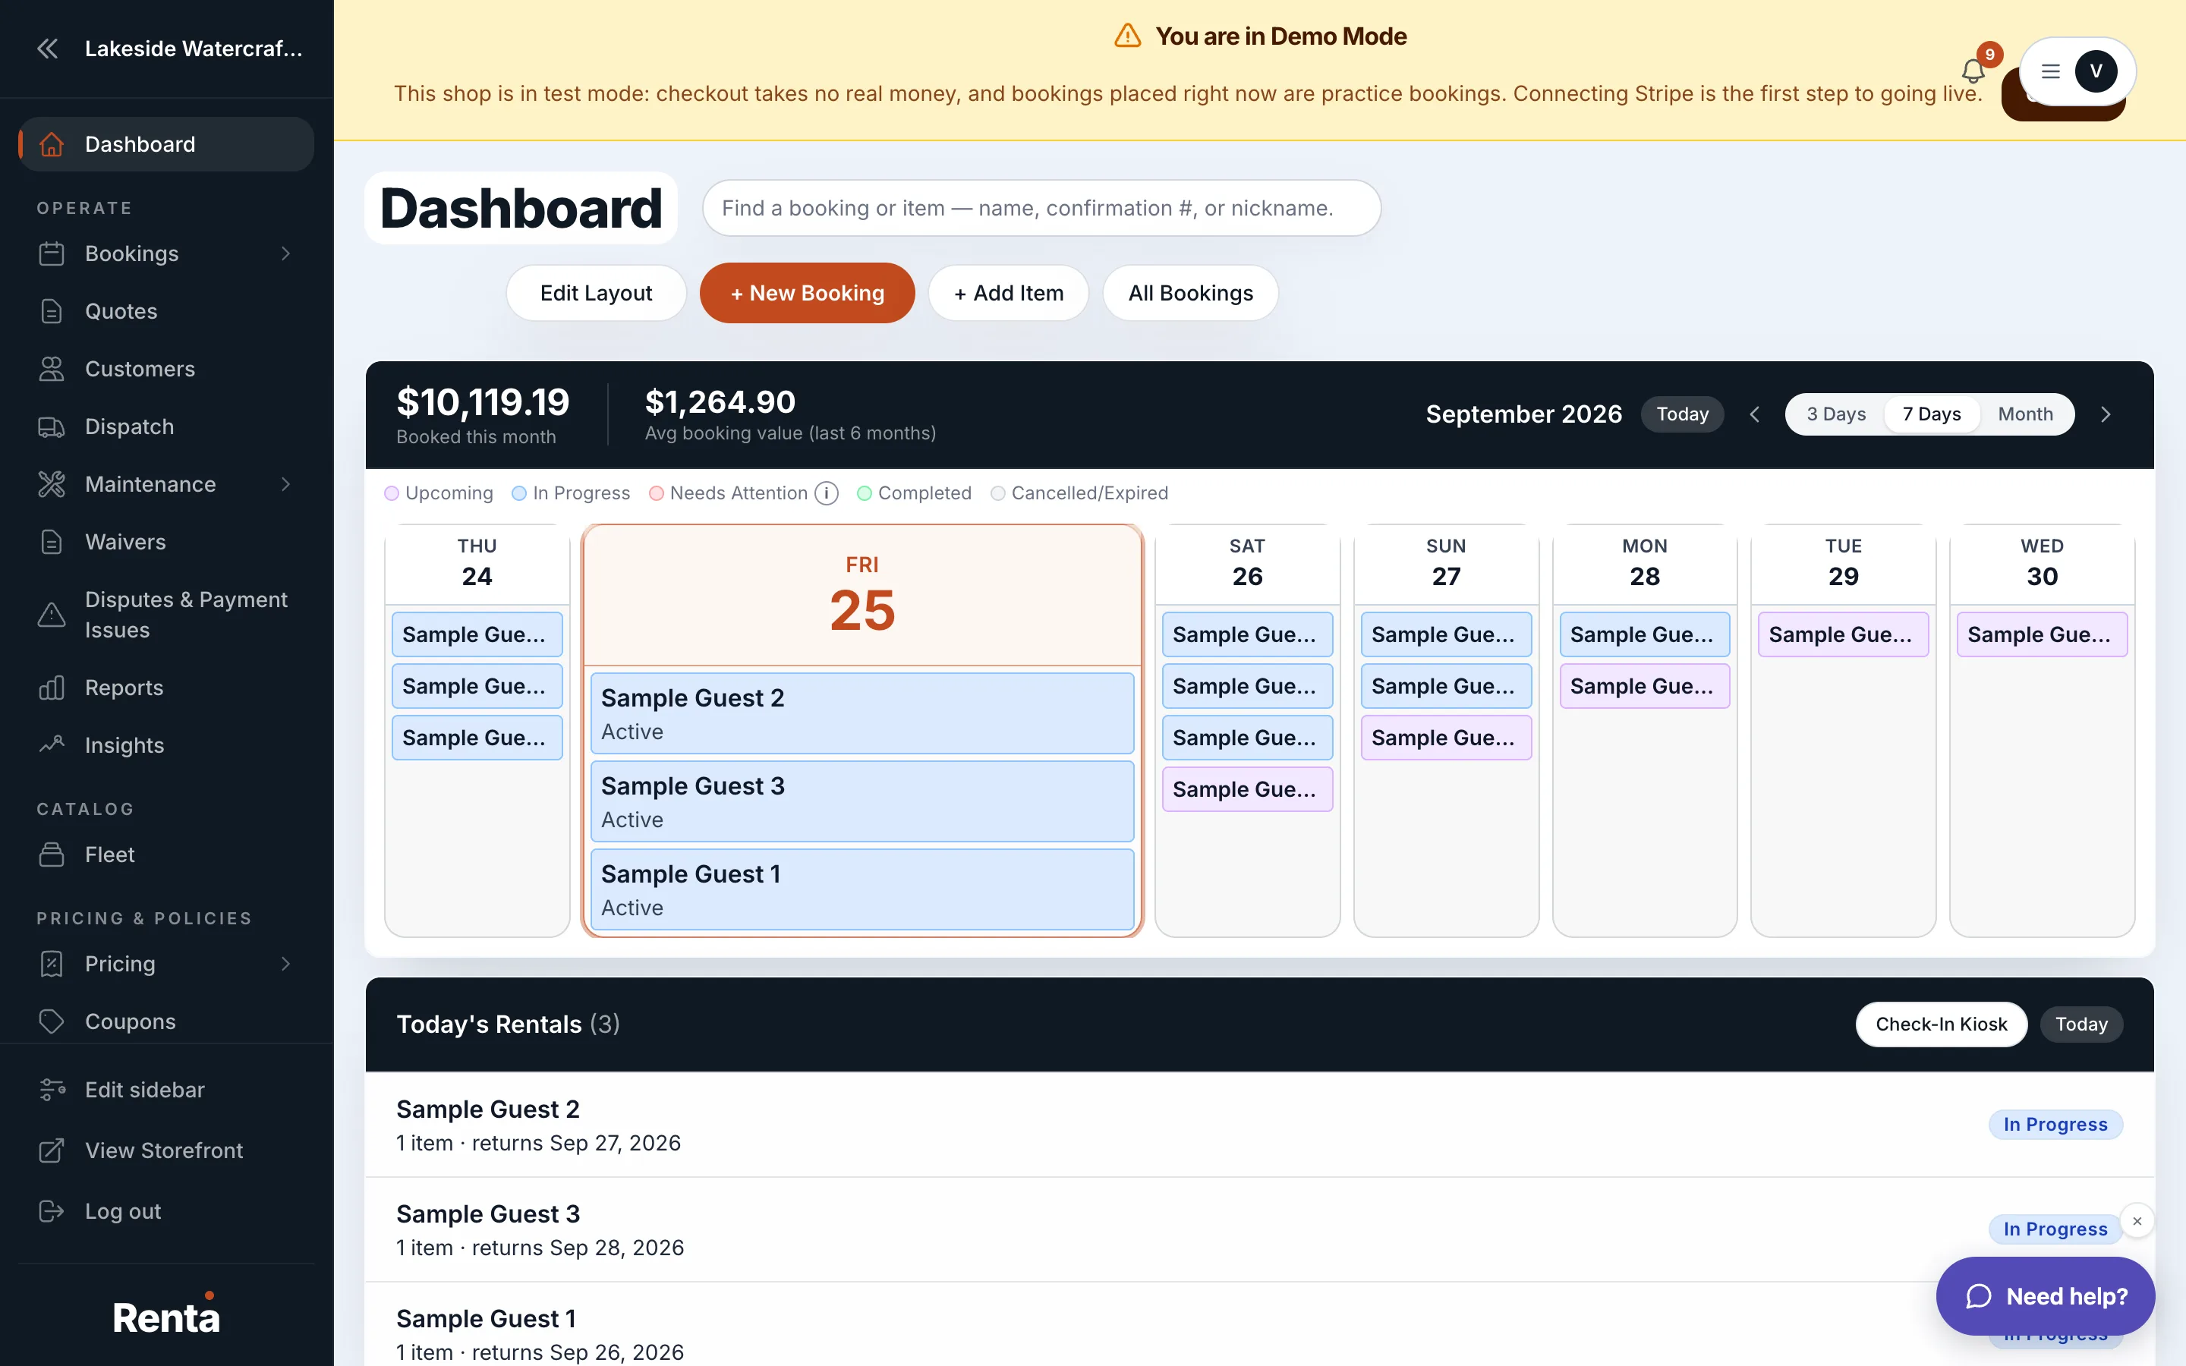
Task: Expand the Bookings submenu chevron
Action: 285,254
